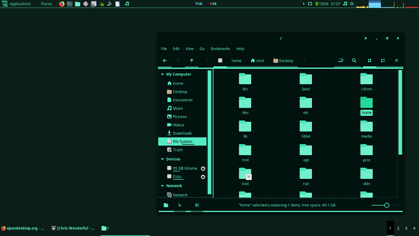Image resolution: width=419 pixels, height=236 pixels.
Task: Eject the 95 GB Volume
Action: pos(203,168)
